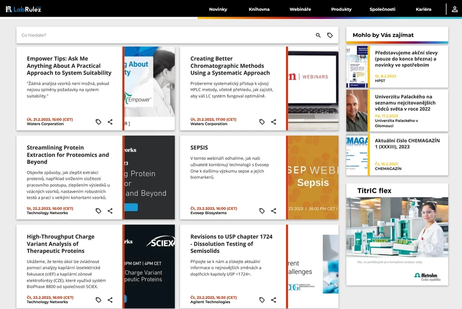Viewport: 462px width, 309px height.
Task: Click date 'St, 22.2.2023, 16:00 (CET)'
Action: click(x=50, y=208)
